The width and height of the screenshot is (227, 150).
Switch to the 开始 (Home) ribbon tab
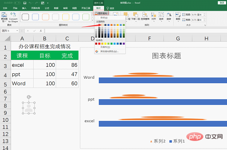coord(15,8)
